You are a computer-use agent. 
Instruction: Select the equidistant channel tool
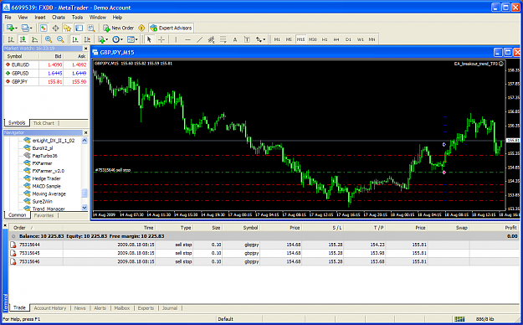[x=211, y=39]
